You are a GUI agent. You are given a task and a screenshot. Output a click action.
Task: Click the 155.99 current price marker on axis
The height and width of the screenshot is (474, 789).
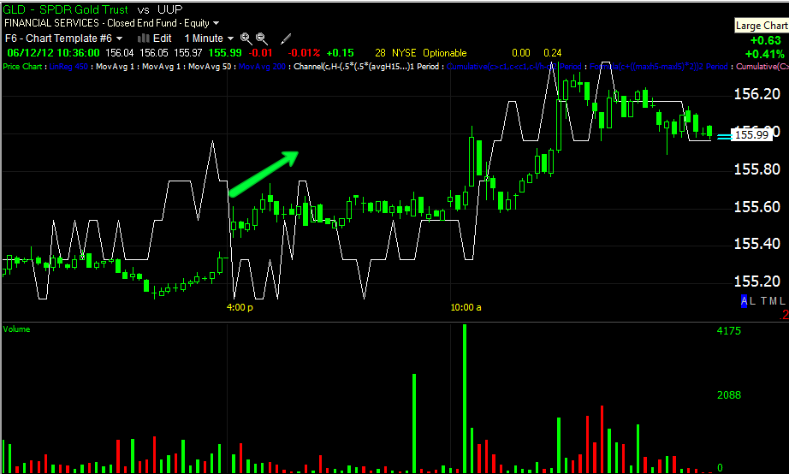click(751, 135)
